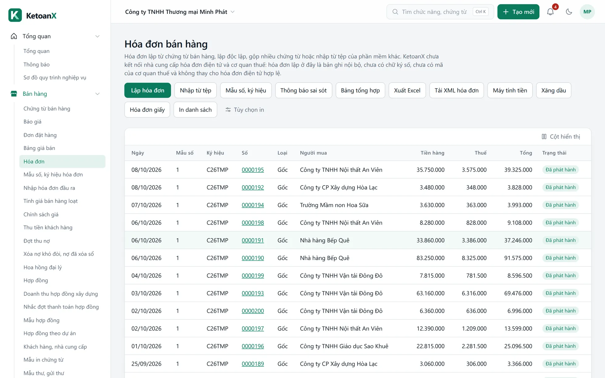Viewport: 605px width, 378px height.
Task: Open Chứng từ bán hàng in sidebar
Action: (47, 108)
